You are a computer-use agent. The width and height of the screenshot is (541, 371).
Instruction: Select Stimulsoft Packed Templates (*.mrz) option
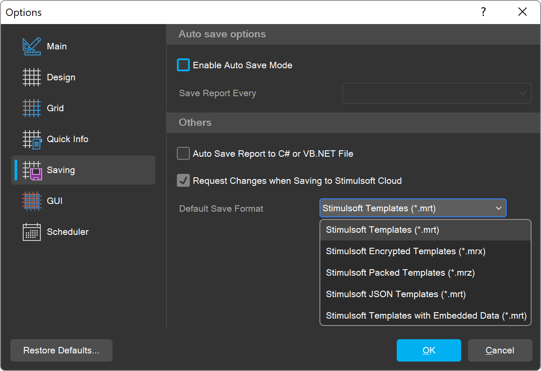[x=400, y=273]
